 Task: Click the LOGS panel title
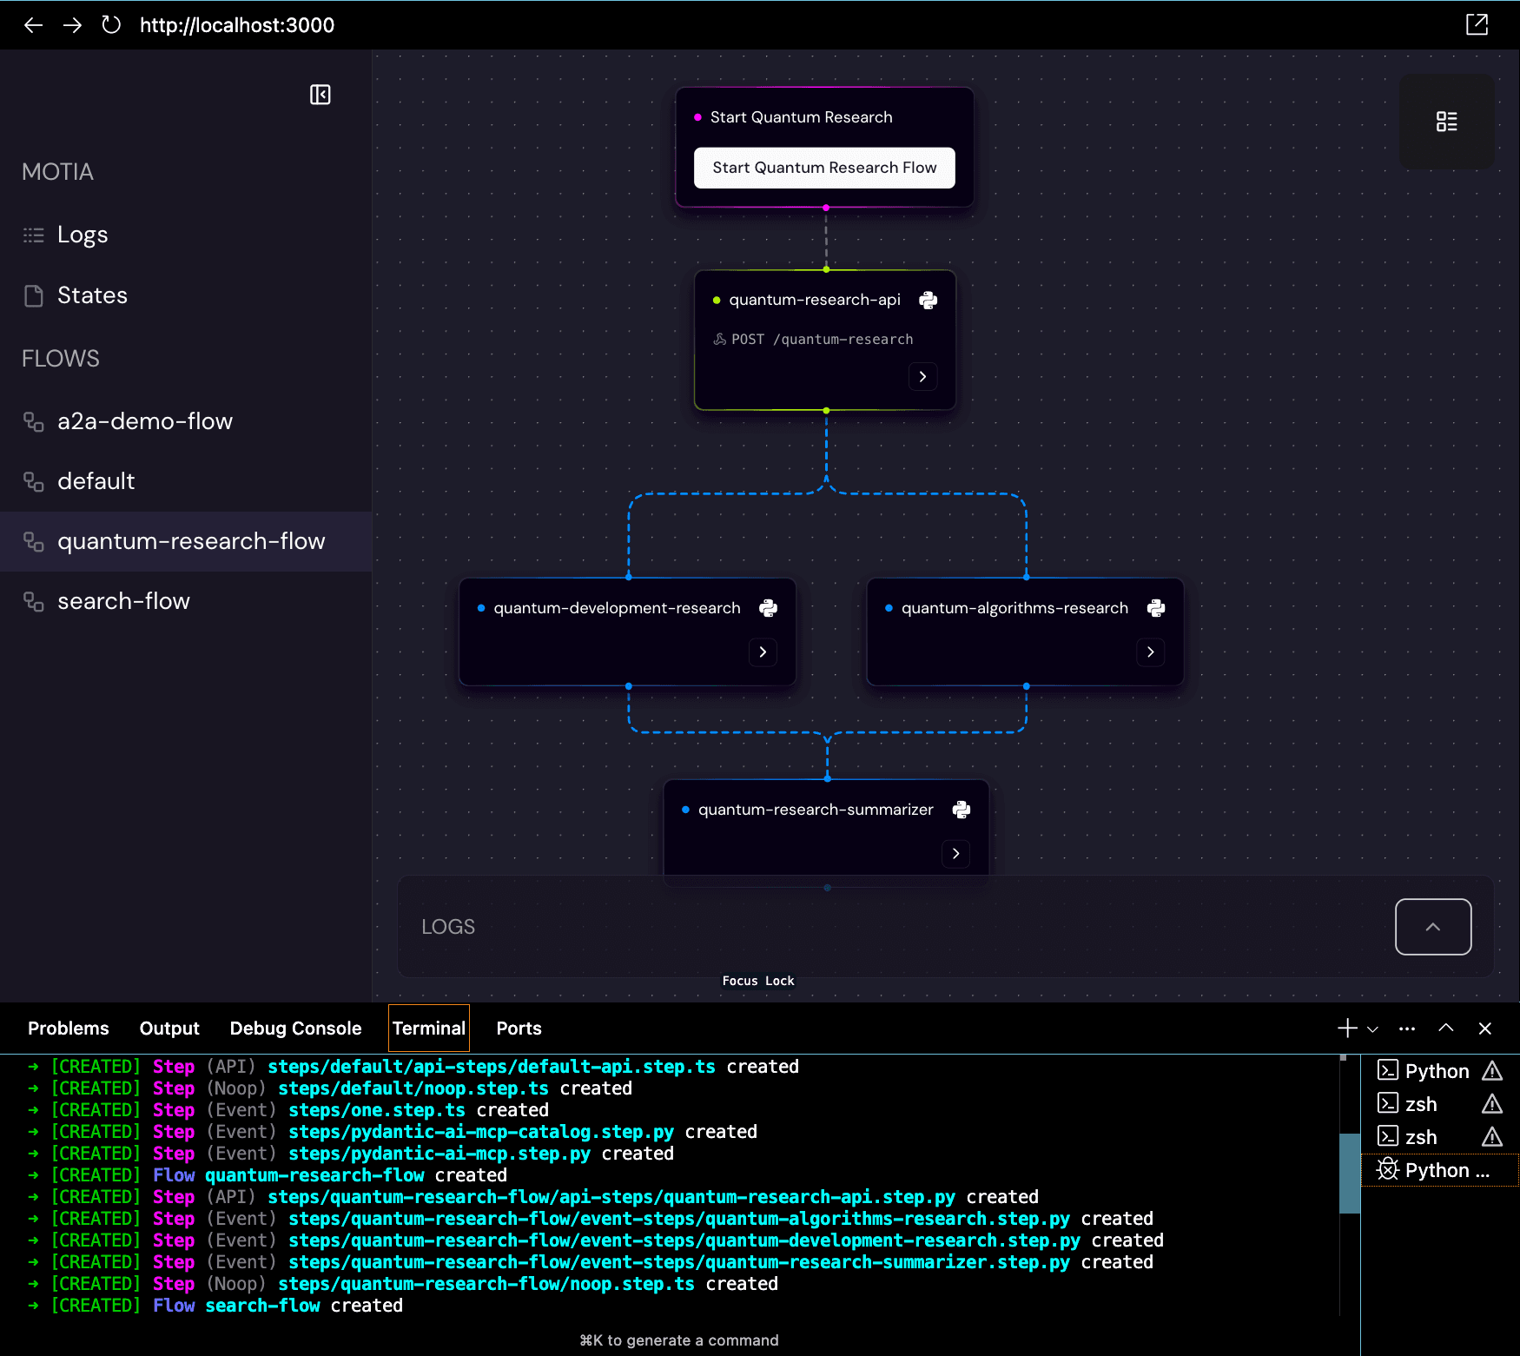[x=448, y=927]
